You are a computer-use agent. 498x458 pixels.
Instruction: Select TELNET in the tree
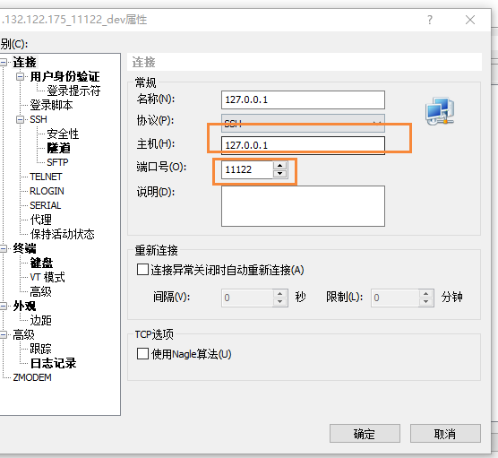[x=46, y=177]
